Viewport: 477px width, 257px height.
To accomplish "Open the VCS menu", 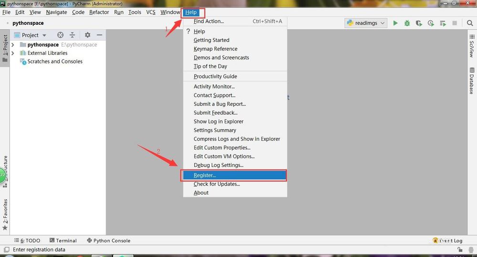I will (151, 12).
